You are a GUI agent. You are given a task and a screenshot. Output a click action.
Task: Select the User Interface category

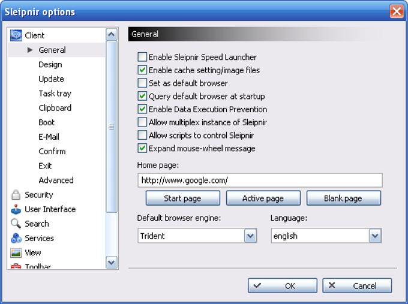point(50,209)
